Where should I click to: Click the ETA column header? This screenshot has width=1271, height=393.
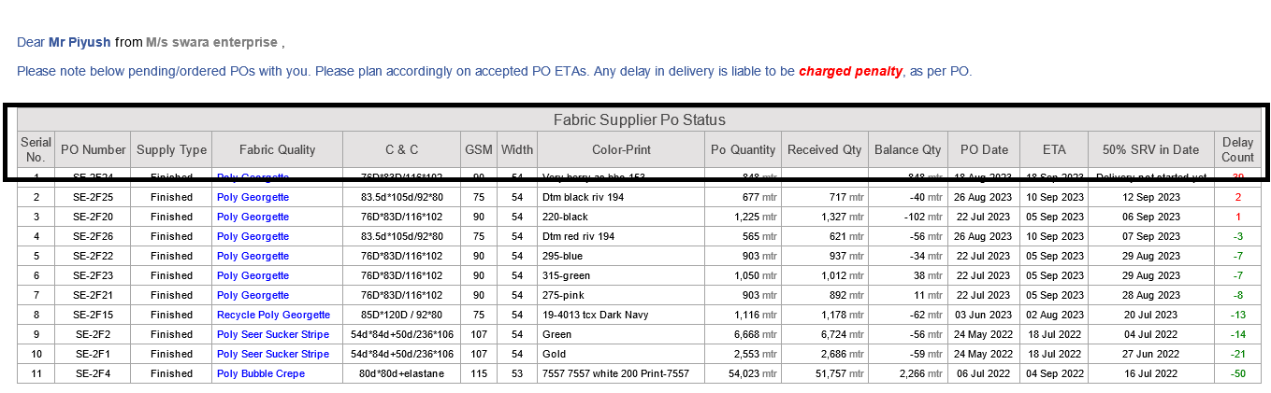tap(1053, 149)
